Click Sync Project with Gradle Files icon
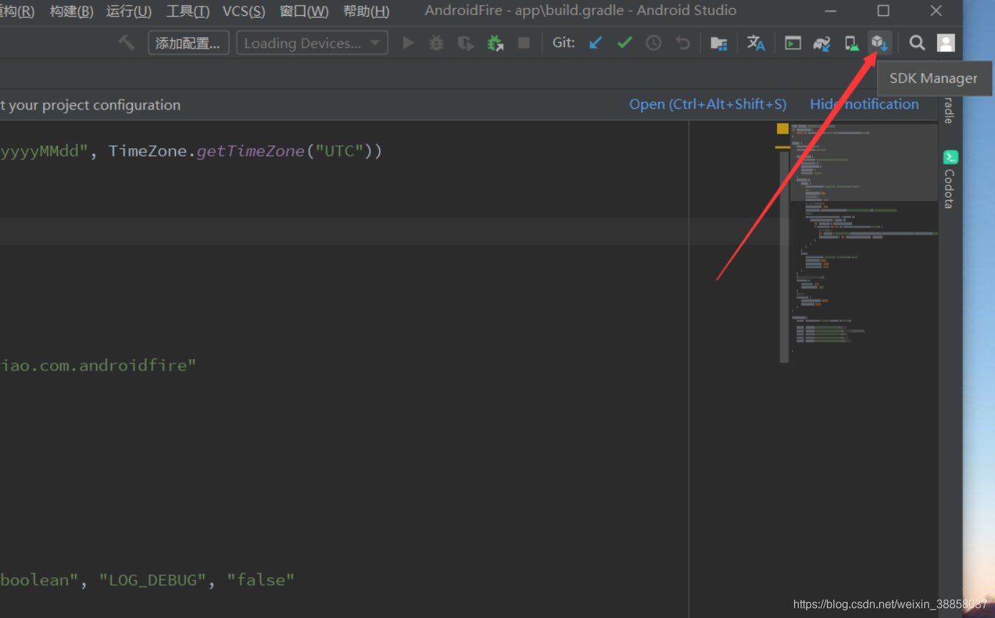 click(x=822, y=43)
